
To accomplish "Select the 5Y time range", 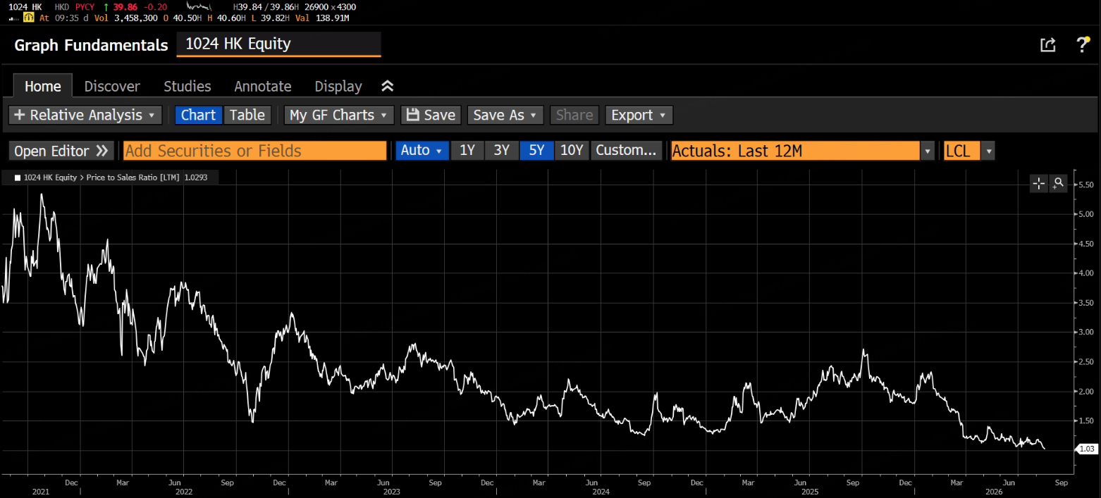I will 536,151.
